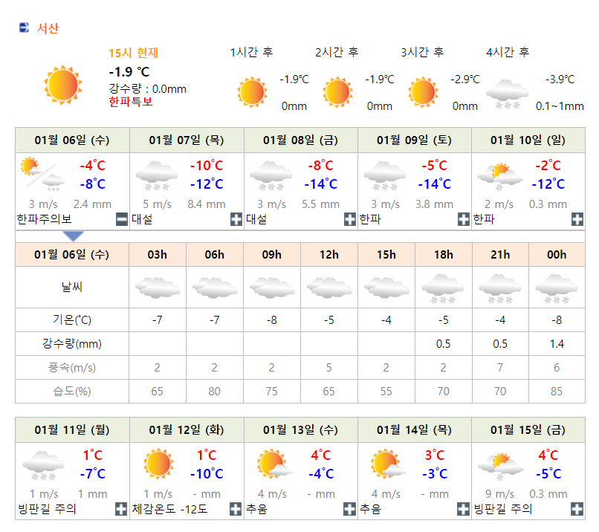Screen dimensions: 599x532
Task: Select the 01월 06일 (수) day header
Action: (72, 140)
